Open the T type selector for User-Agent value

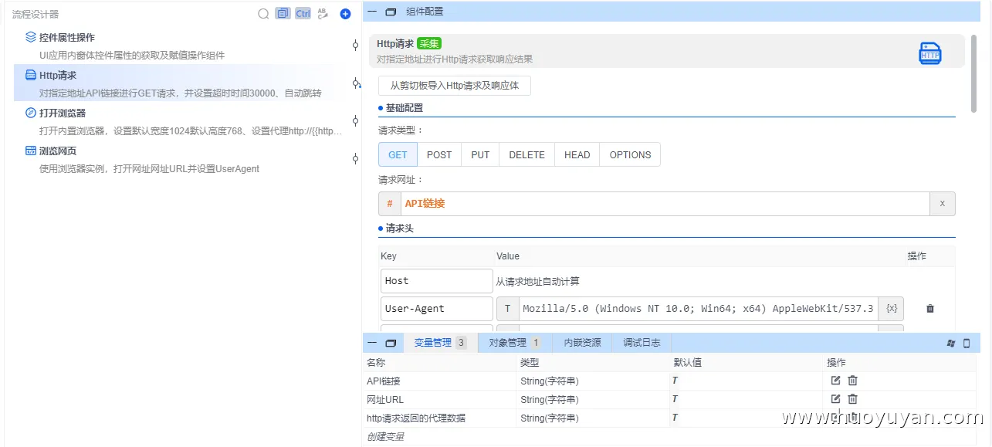pyautogui.click(x=507, y=308)
